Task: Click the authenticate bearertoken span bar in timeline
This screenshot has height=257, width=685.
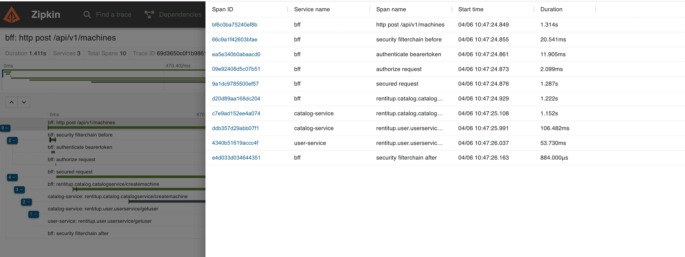Action: coord(53,152)
